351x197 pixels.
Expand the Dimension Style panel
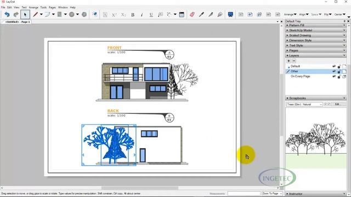[316, 40]
